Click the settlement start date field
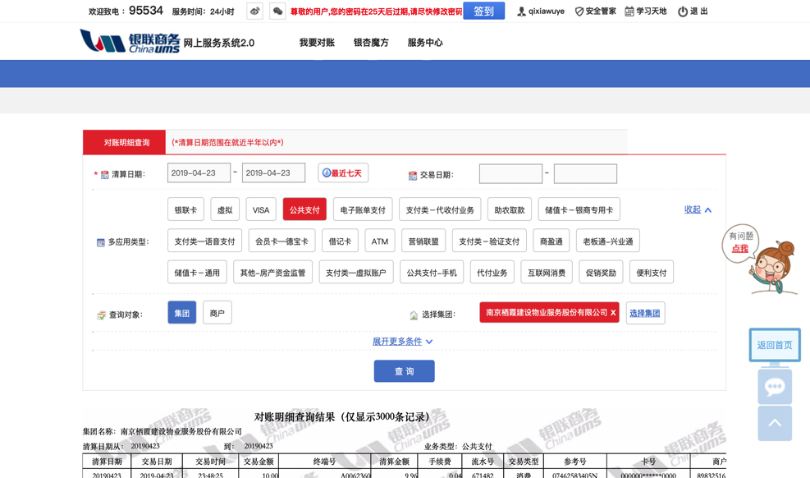This screenshot has height=478, width=810. (199, 173)
